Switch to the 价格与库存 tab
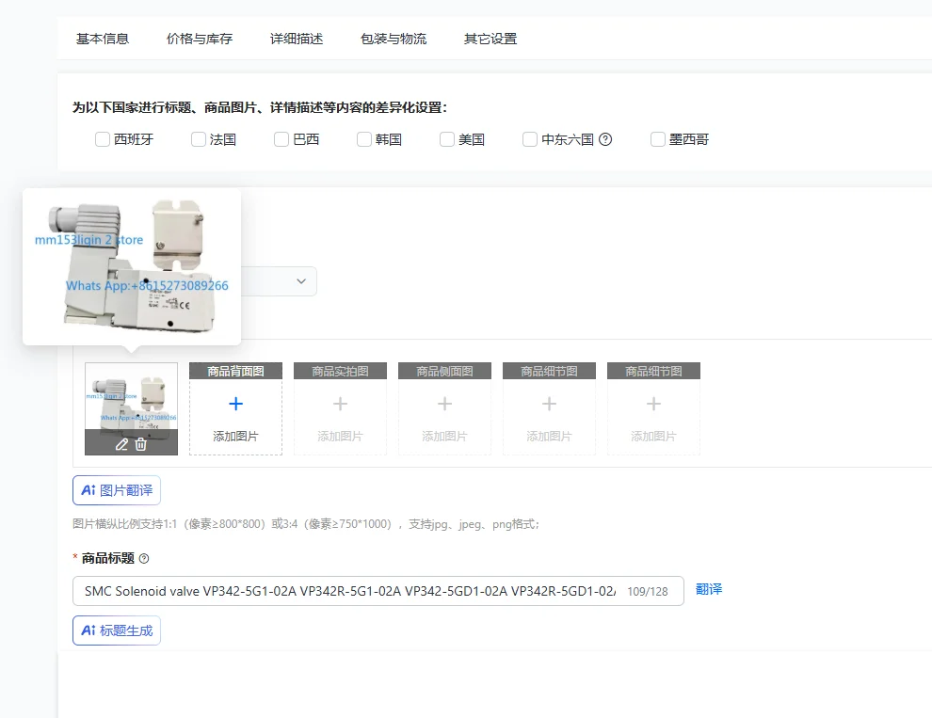Image resolution: width=932 pixels, height=718 pixels. [x=200, y=39]
